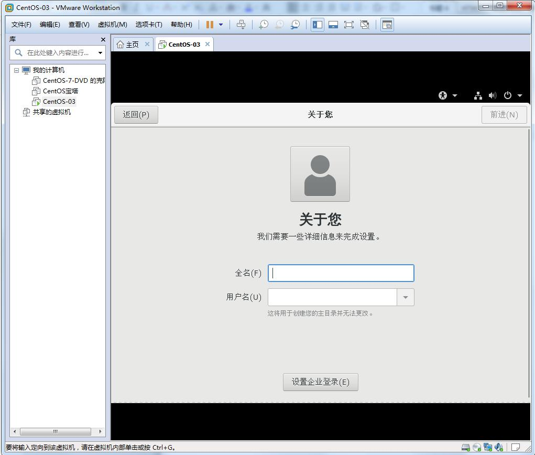Click the library scrollbar left arrow
The height and width of the screenshot is (455, 535).
click(14, 431)
